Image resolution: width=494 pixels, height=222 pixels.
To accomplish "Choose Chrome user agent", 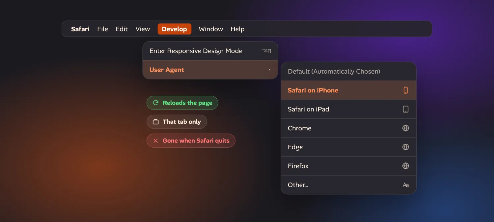I will point(349,128).
